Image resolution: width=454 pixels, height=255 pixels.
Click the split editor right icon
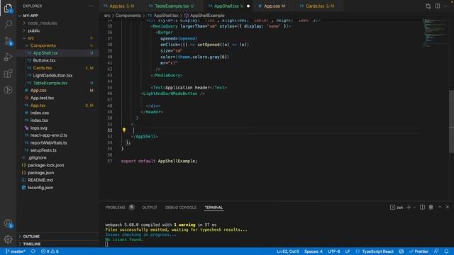[437, 6]
